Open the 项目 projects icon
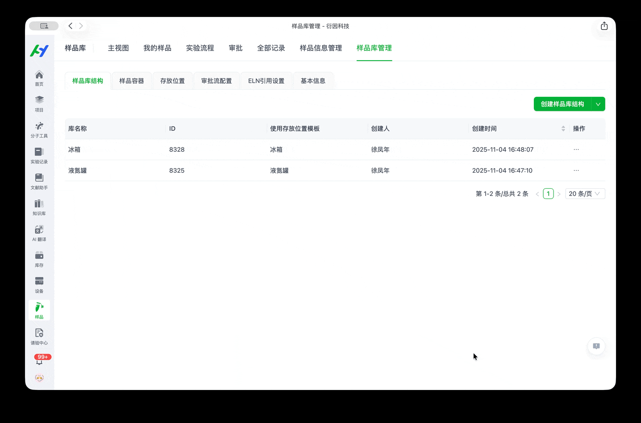Screen dimensions: 641x423 click(x=39, y=103)
